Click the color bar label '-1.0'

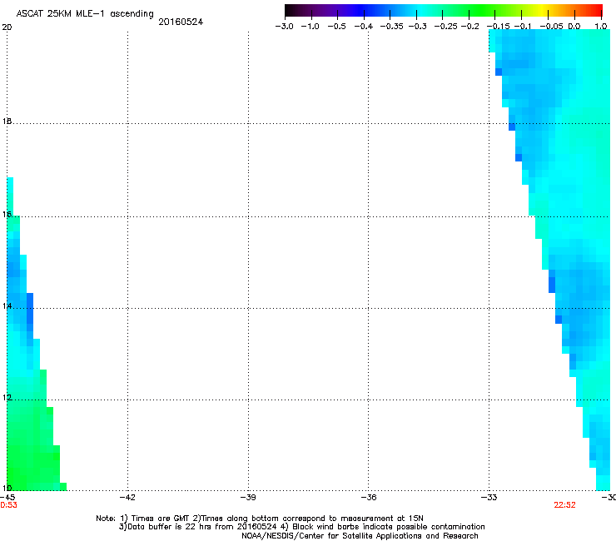pyautogui.click(x=310, y=27)
